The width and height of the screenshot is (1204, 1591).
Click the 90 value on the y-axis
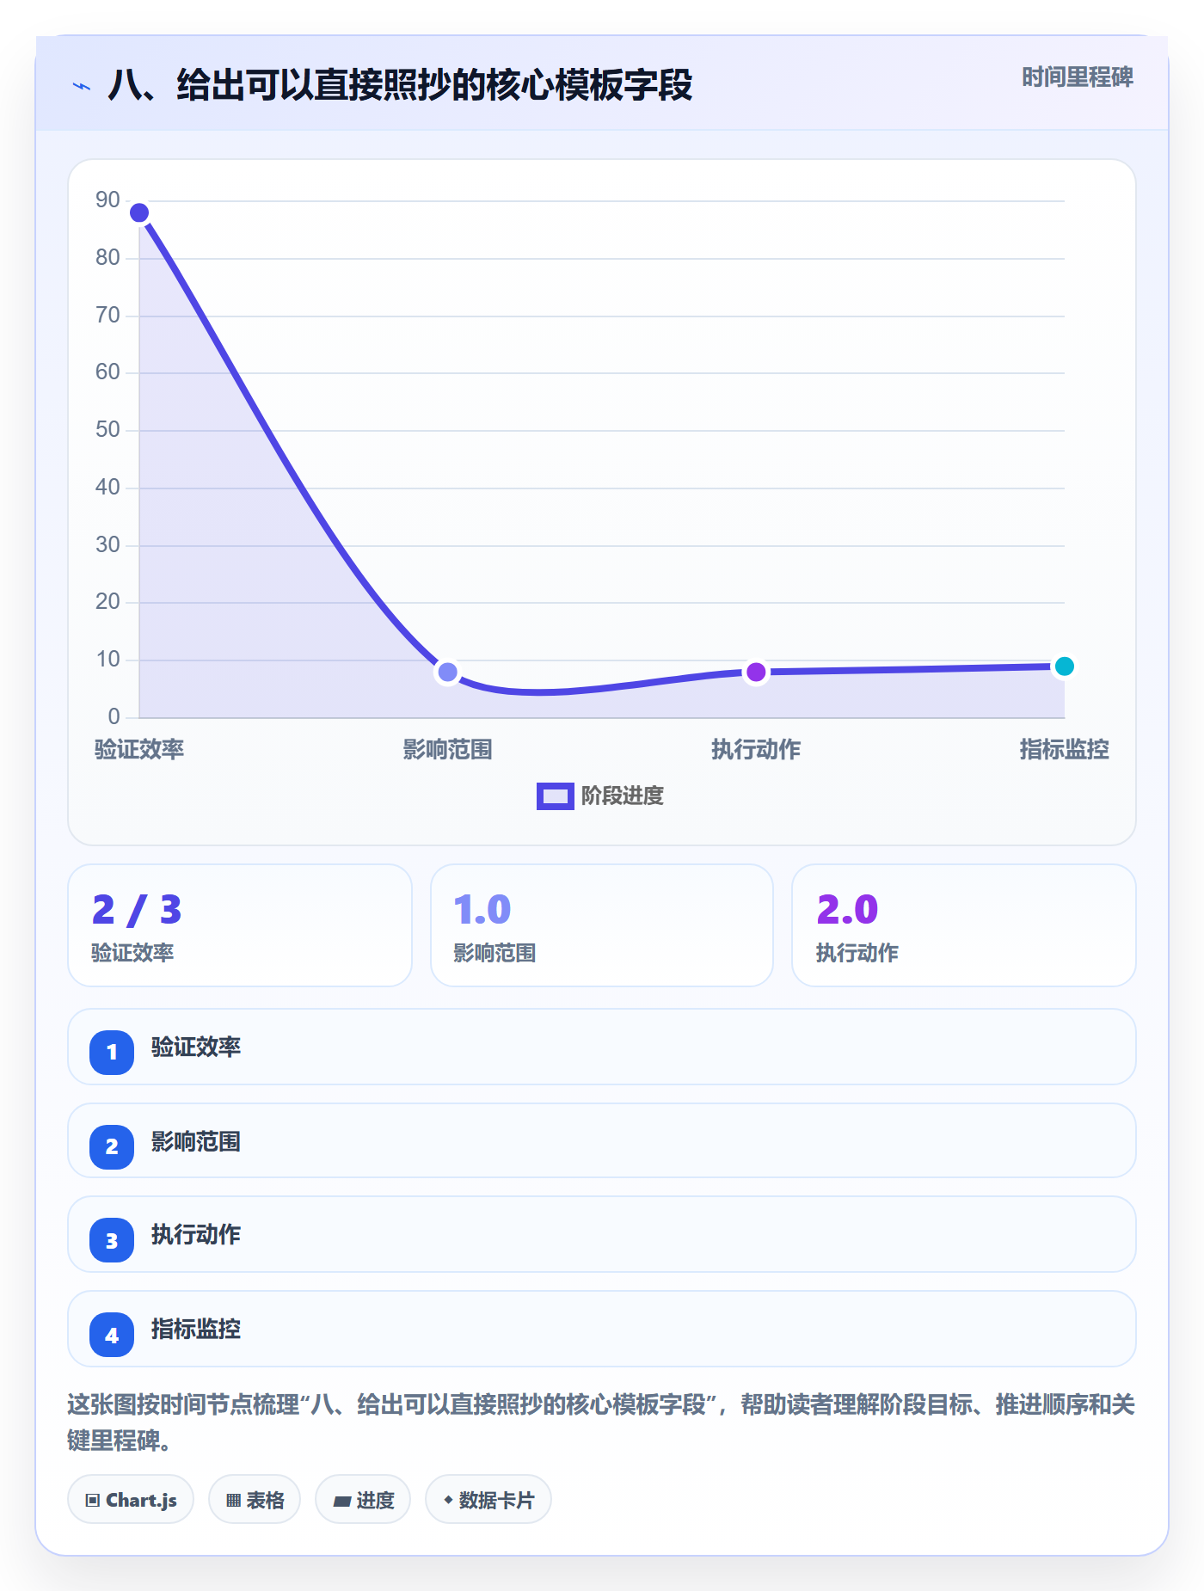pyautogui.click(x=107, y=200)
